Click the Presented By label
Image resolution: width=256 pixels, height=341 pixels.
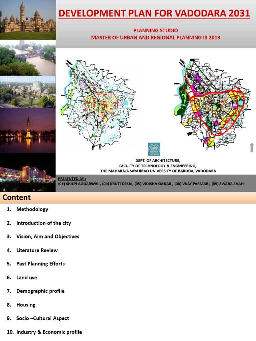click(x=72, y=179)
